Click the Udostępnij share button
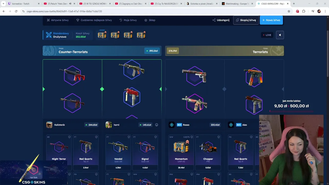The width and height of the screenshot is (329, 185). click(x=221, y=20)
